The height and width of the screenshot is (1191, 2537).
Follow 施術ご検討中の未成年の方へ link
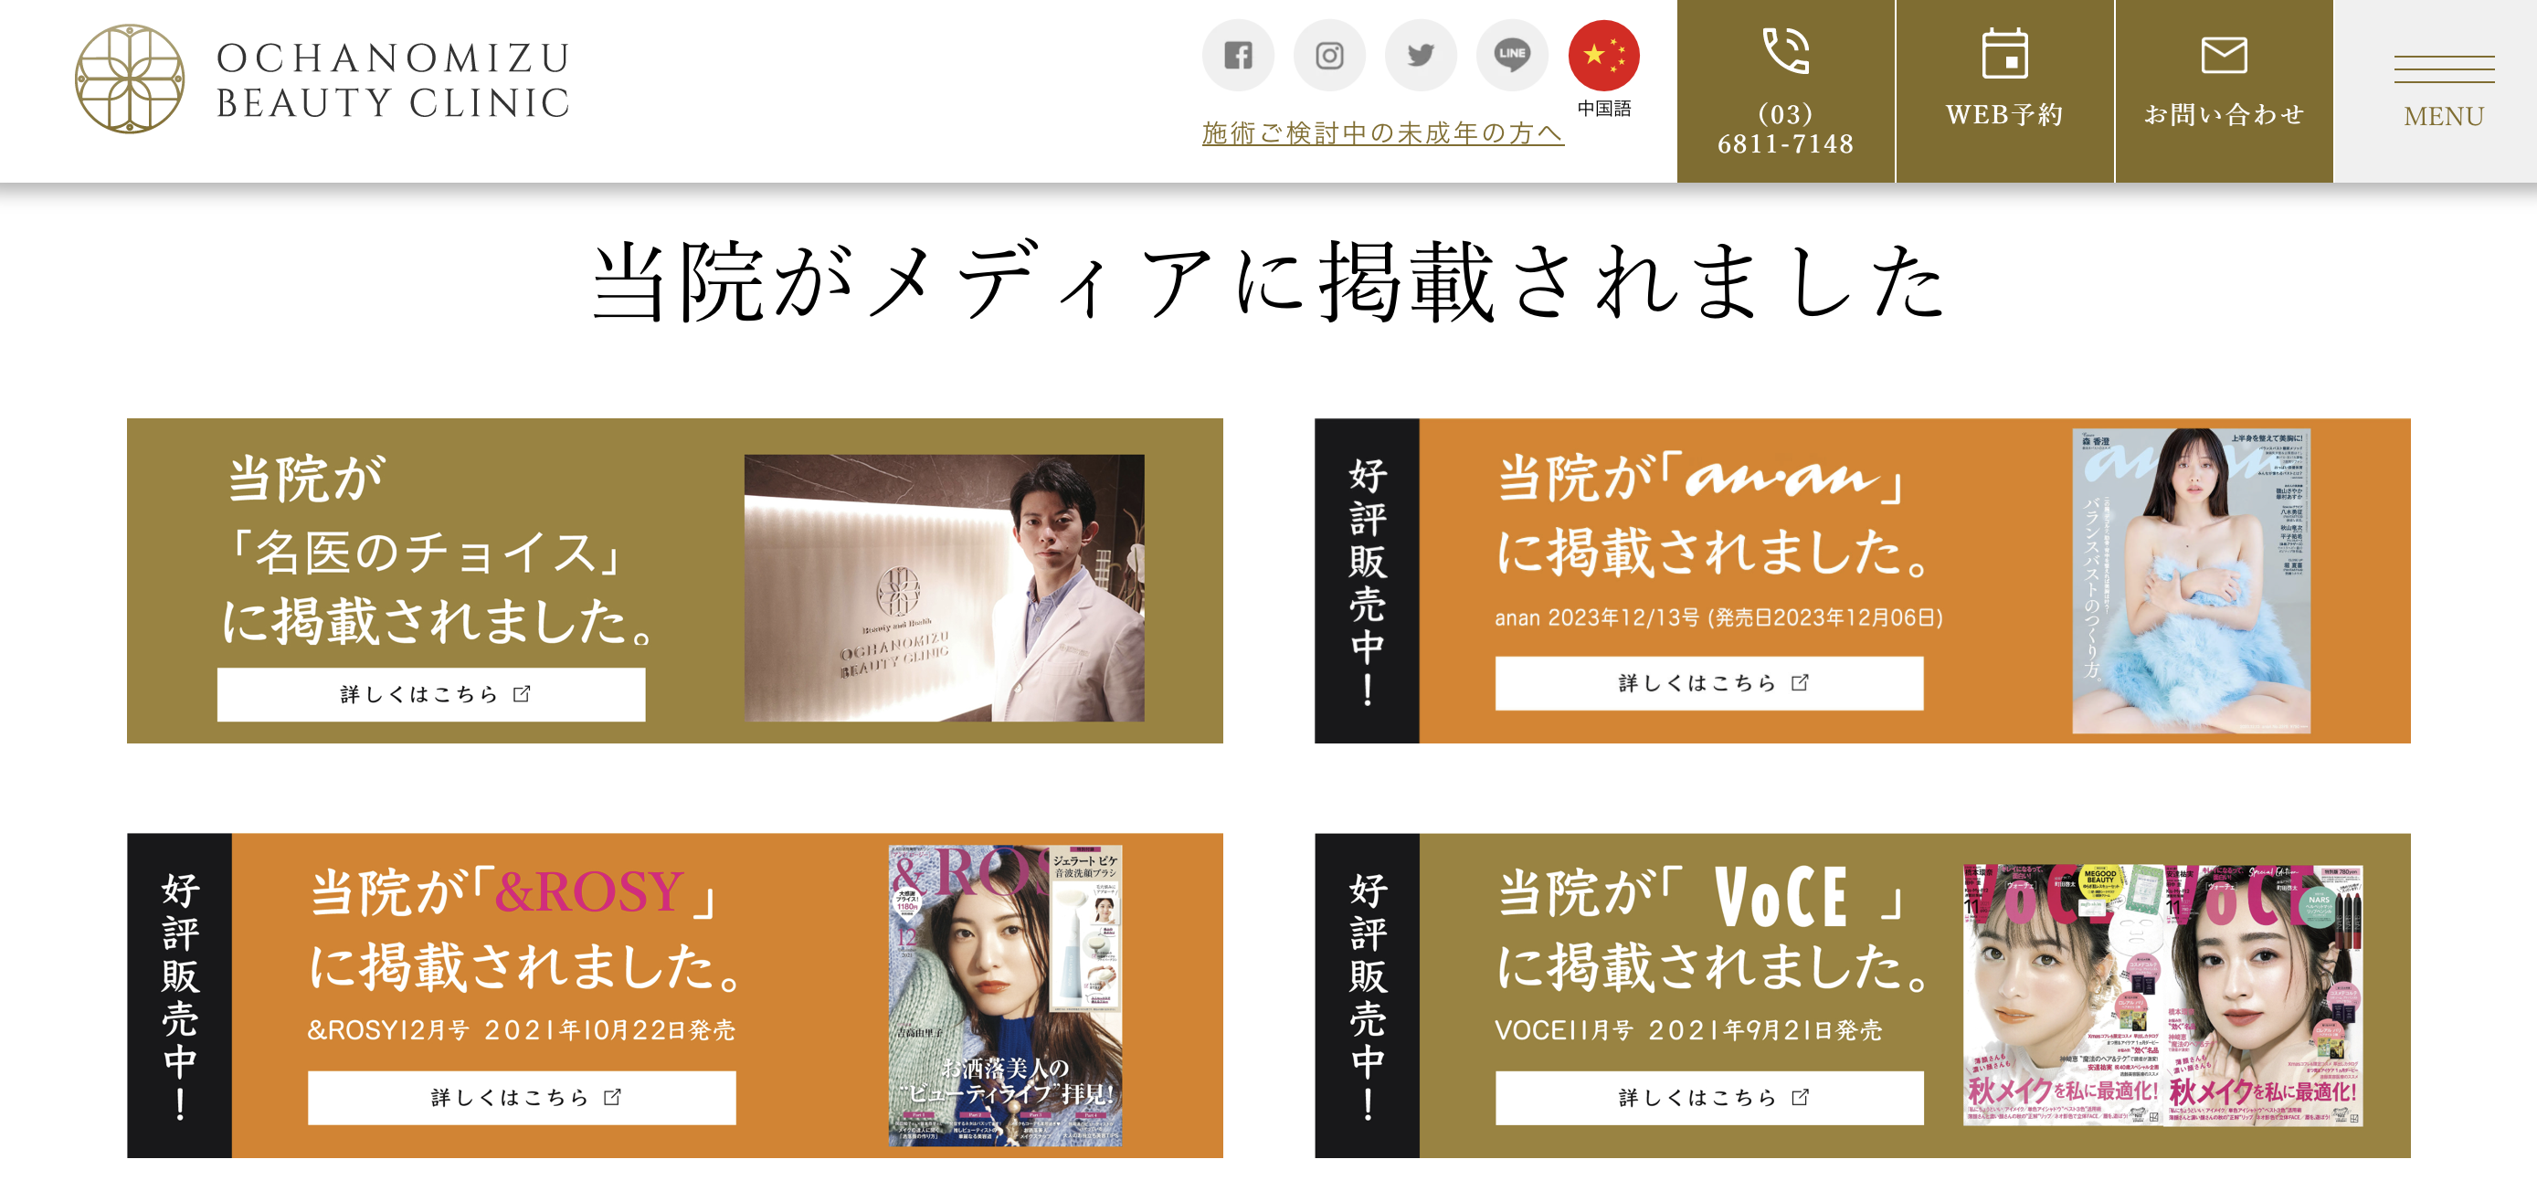[x=1383, y=132]
